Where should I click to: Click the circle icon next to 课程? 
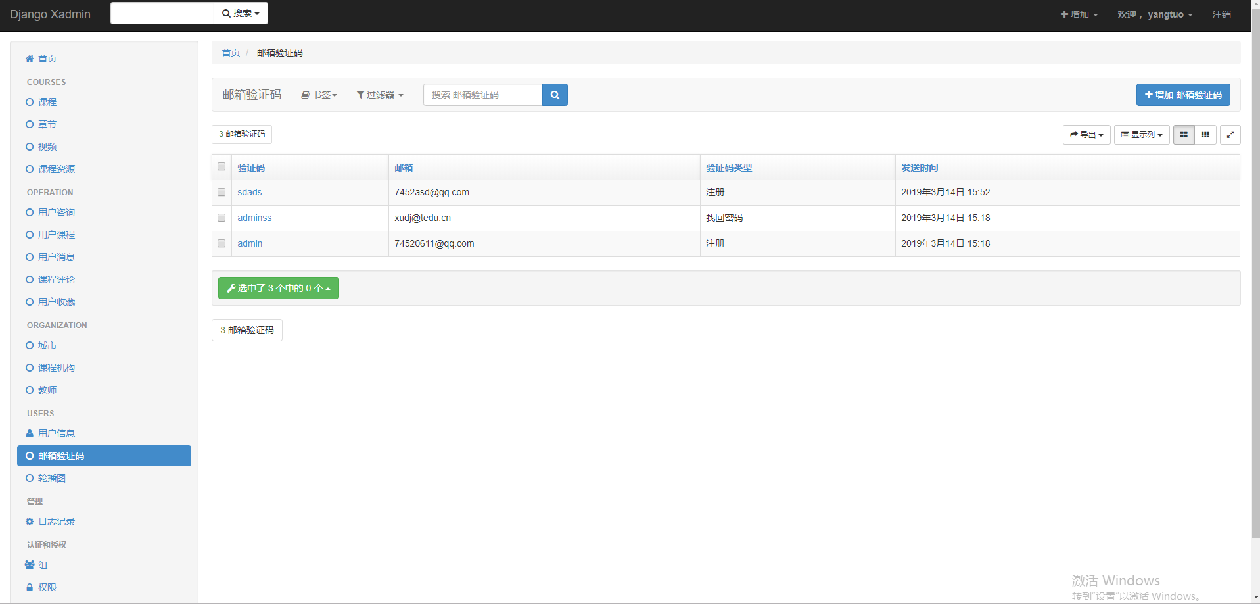(30, 102)
